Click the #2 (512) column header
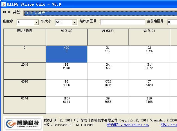The height and width of the screenshot is (131, 177). [x=149, y=37]
